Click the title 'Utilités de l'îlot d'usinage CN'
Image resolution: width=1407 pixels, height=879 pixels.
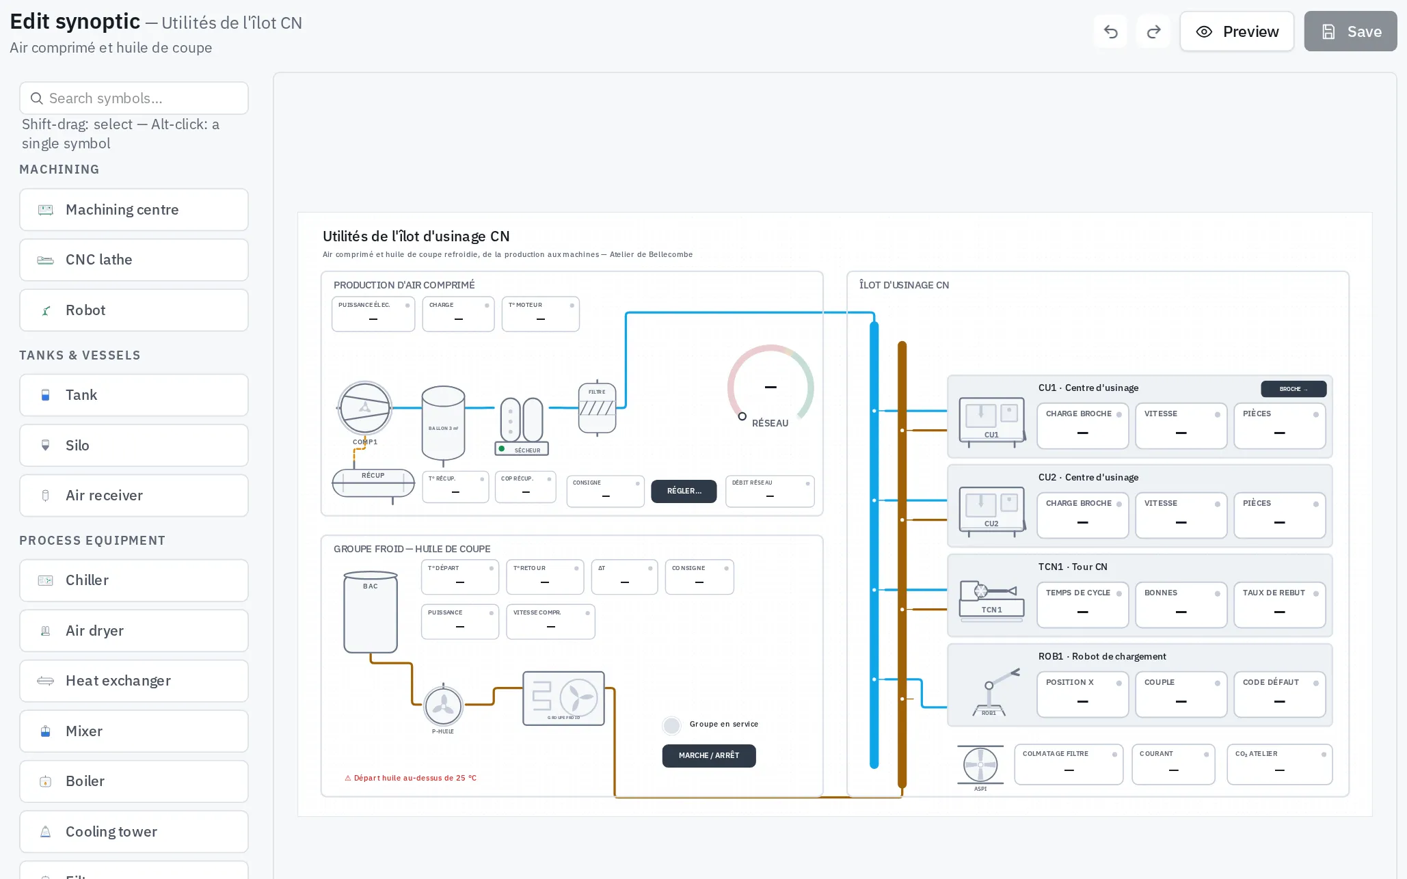(x=416, y=236)
